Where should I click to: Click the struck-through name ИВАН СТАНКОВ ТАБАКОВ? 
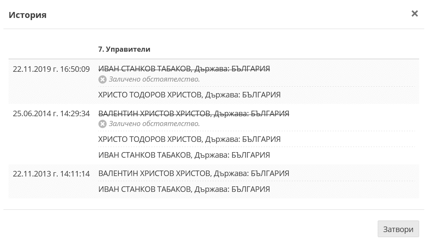point(144,69)
